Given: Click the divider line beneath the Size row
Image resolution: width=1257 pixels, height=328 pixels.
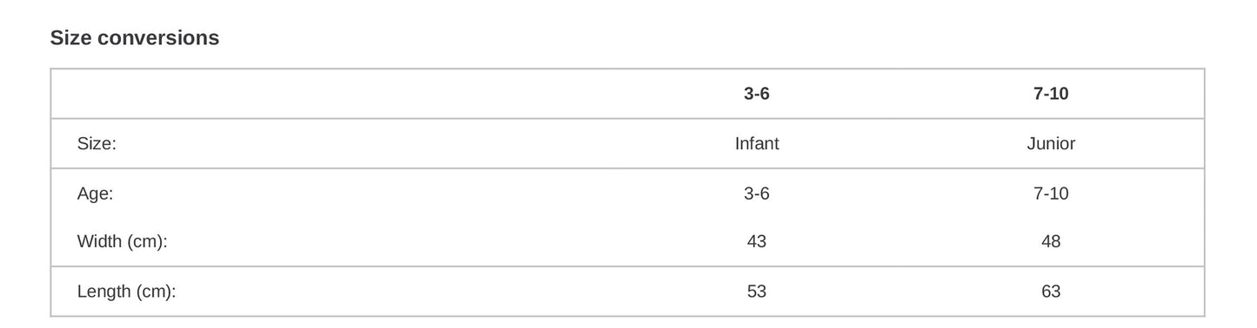Looking at the screenshot, I should click(627, 168).
